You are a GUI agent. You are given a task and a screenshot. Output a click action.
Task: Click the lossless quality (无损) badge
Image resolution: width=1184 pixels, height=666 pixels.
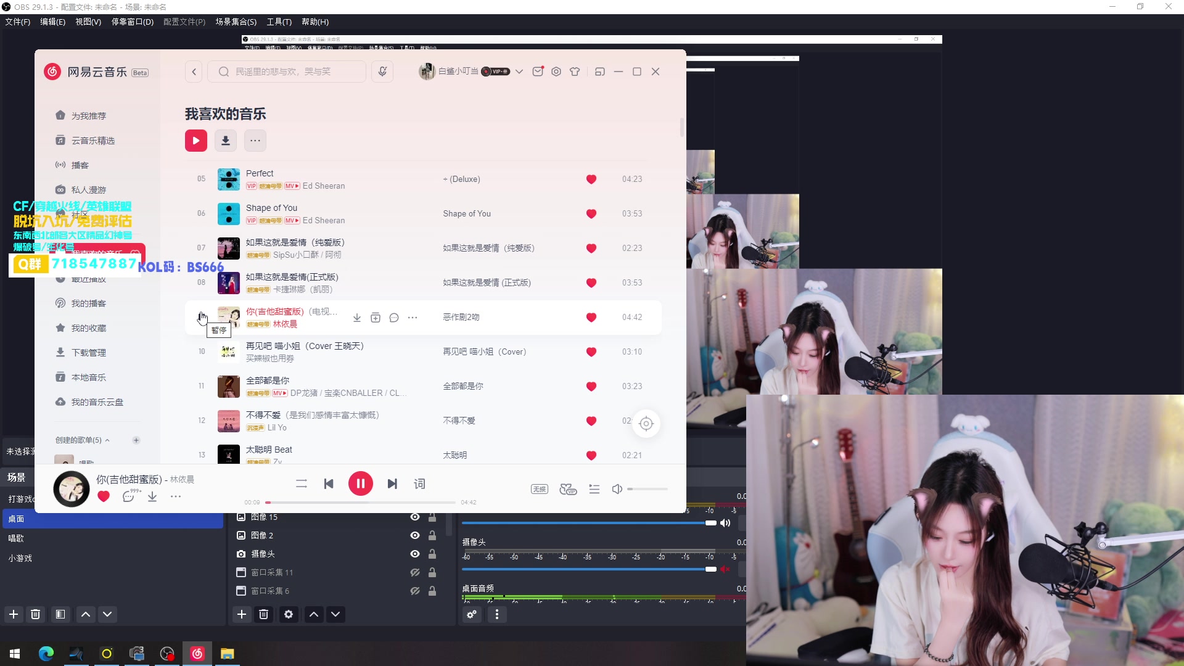(540, 489)
